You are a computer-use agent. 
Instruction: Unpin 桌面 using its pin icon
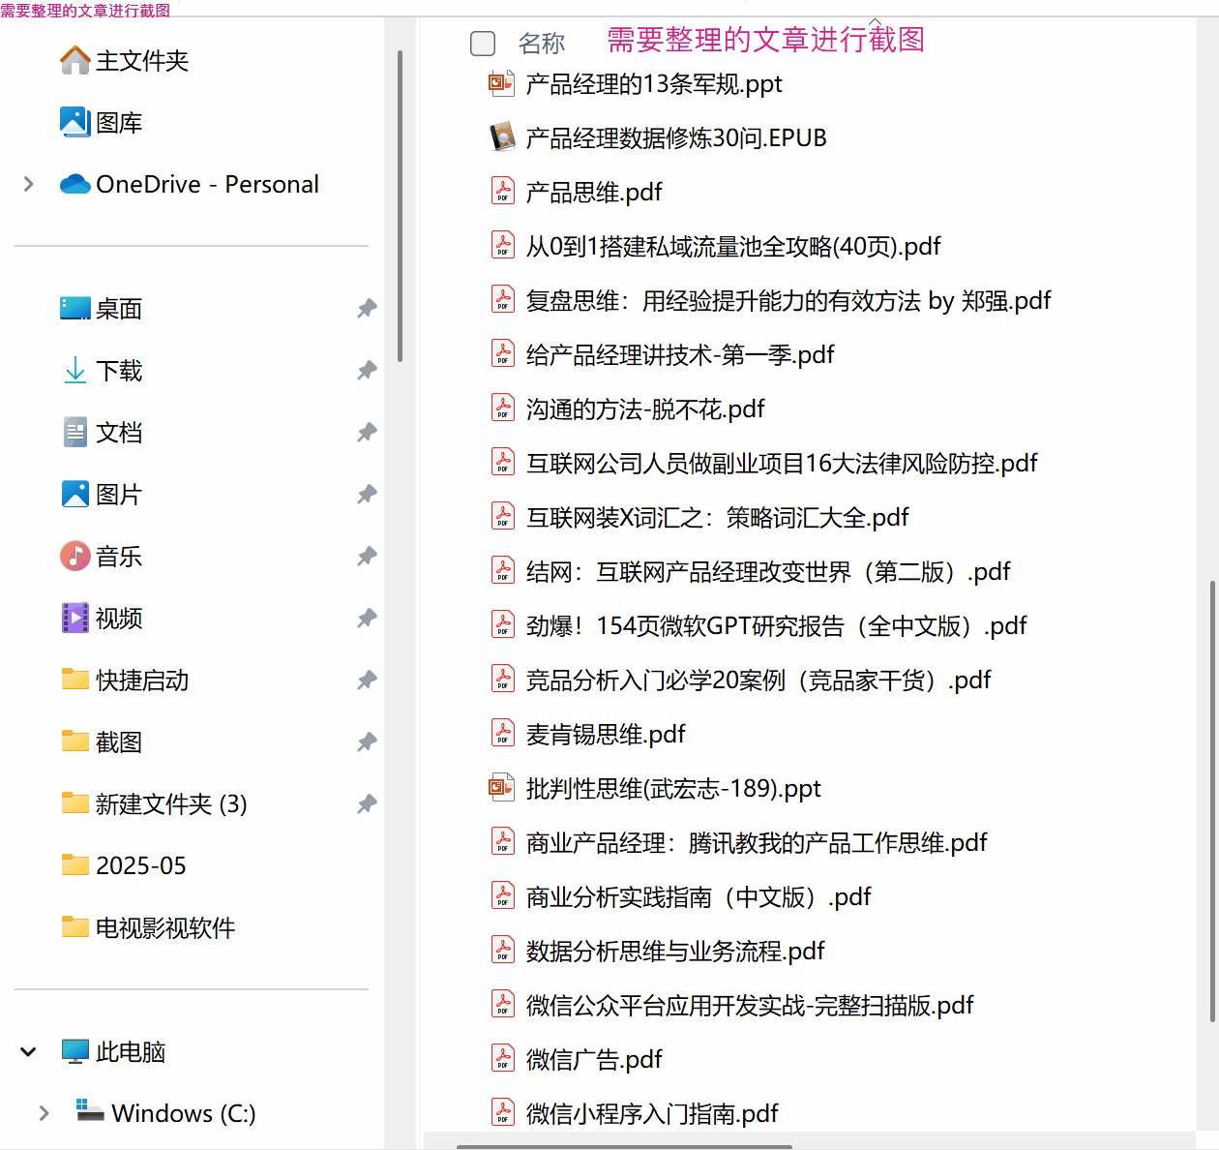coord(367,309)
